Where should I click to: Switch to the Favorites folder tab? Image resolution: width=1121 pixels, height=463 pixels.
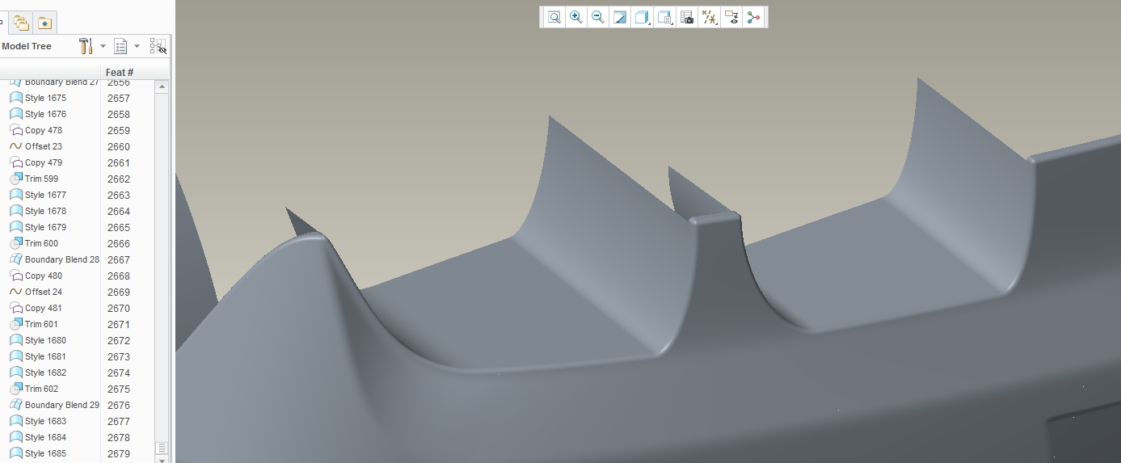coord(44,23)
